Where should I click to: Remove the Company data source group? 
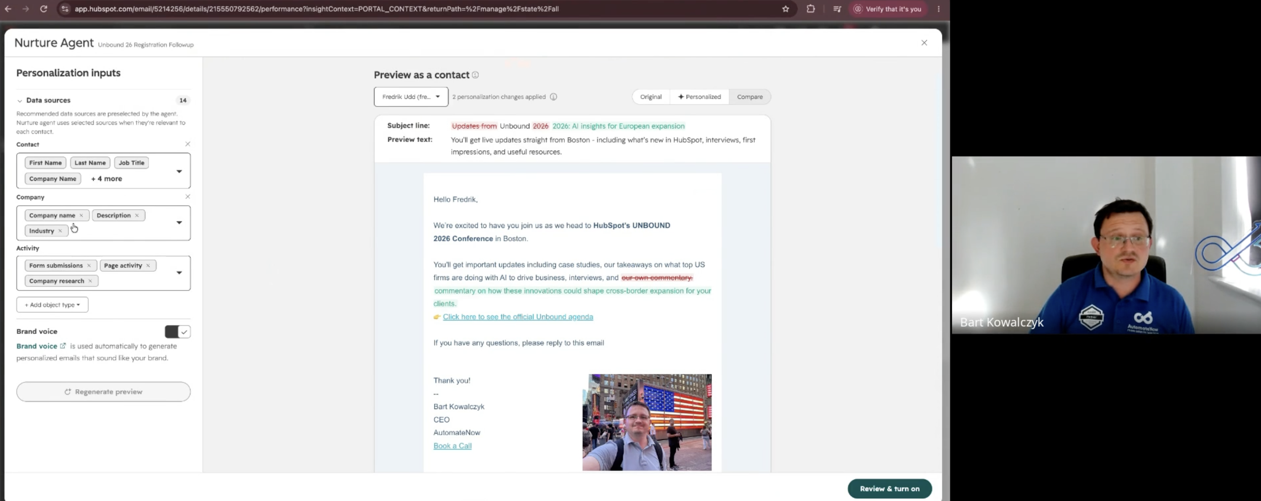click(x=187, y=197)
